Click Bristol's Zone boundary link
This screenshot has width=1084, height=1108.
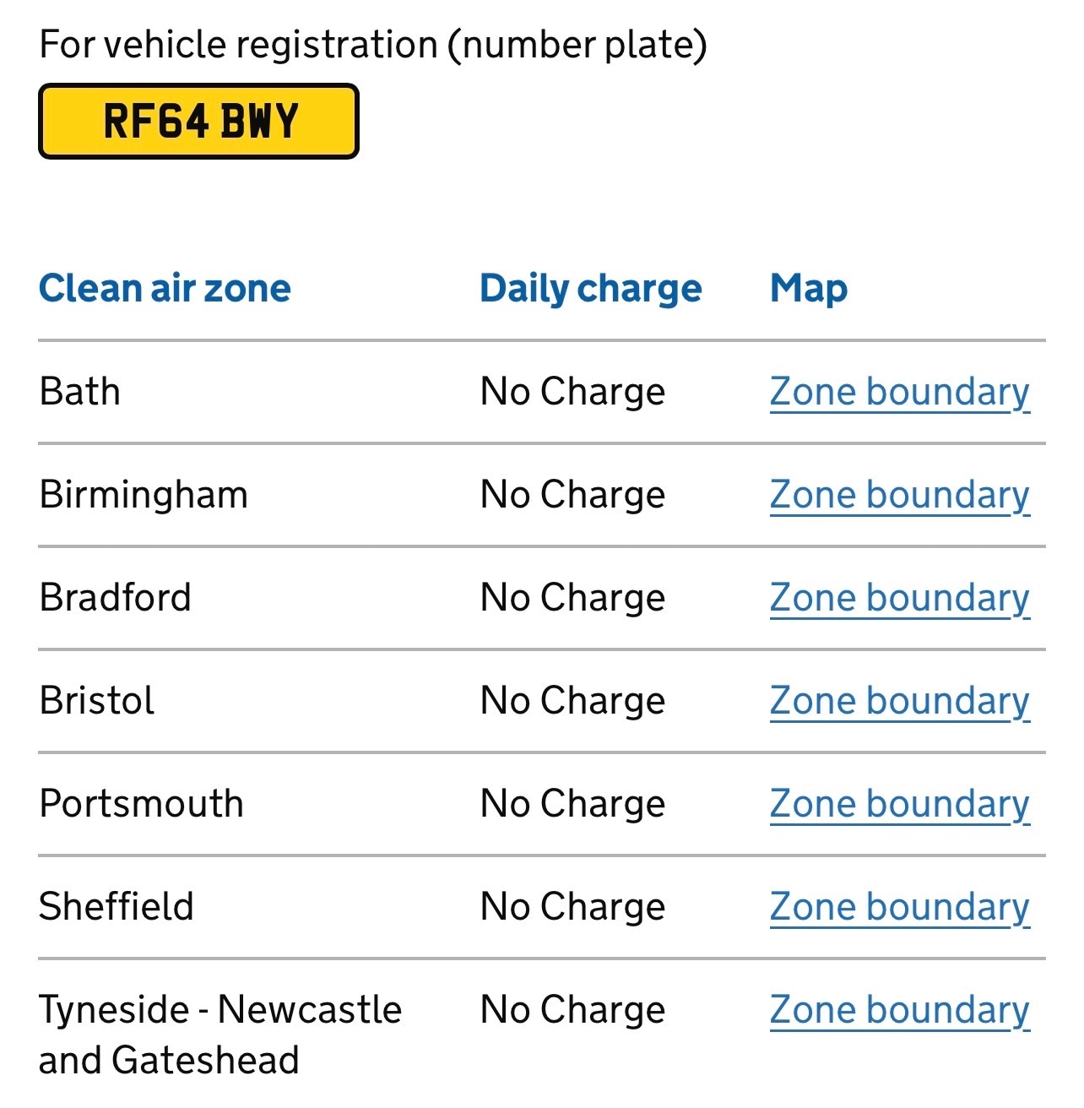[x=899, y=701]
